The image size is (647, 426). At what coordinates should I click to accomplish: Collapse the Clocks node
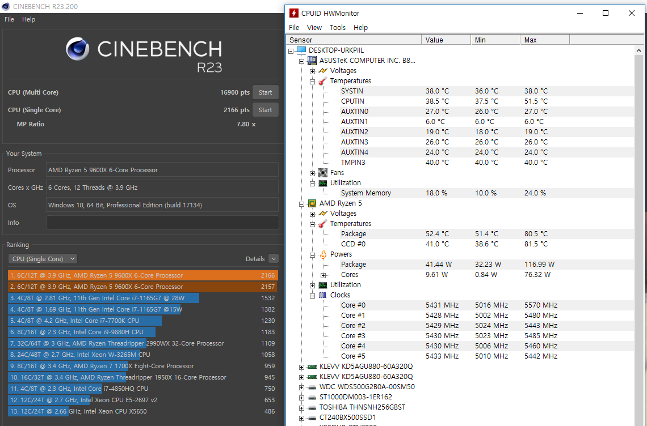tap(312, 295)
